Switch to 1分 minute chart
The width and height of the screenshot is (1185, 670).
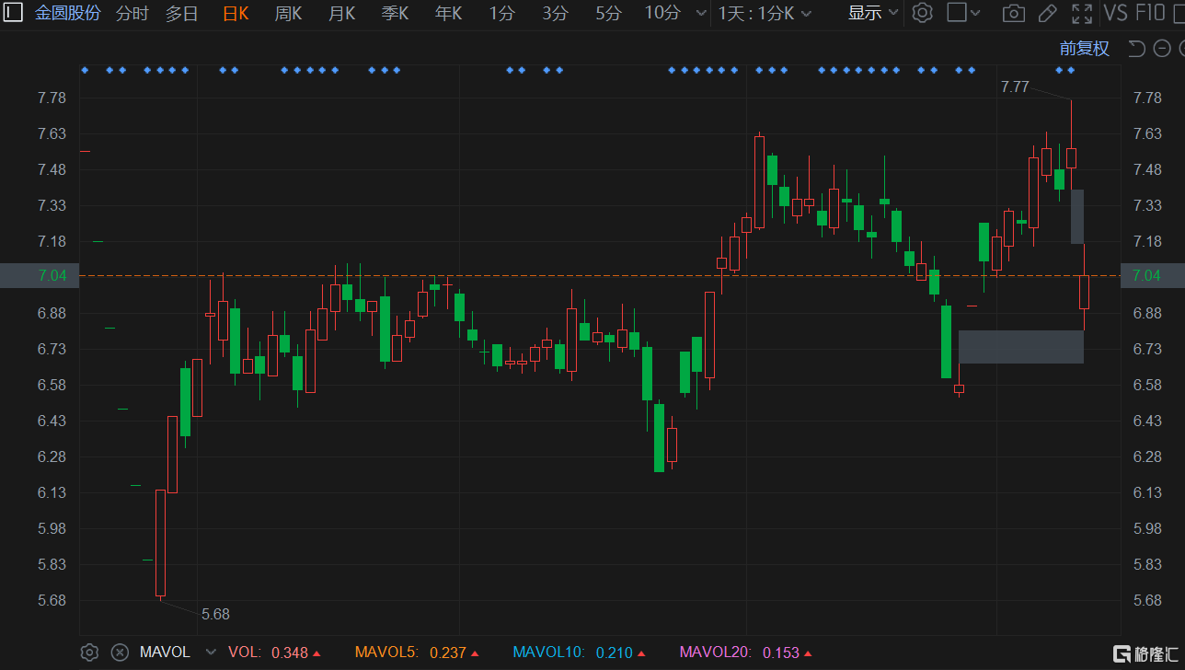coord(502,14)
